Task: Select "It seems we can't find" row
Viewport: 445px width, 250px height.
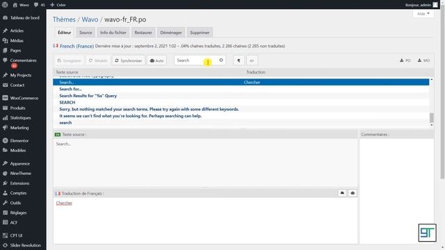Action: click(241, 116)
